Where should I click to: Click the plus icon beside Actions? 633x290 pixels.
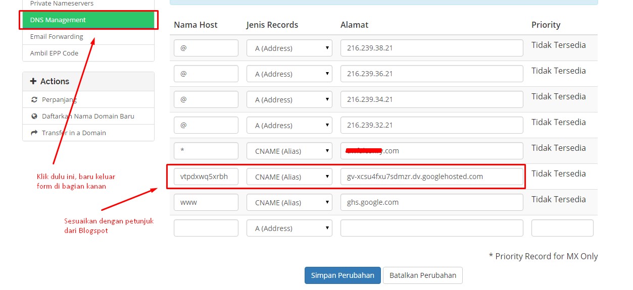click(33, 81)
